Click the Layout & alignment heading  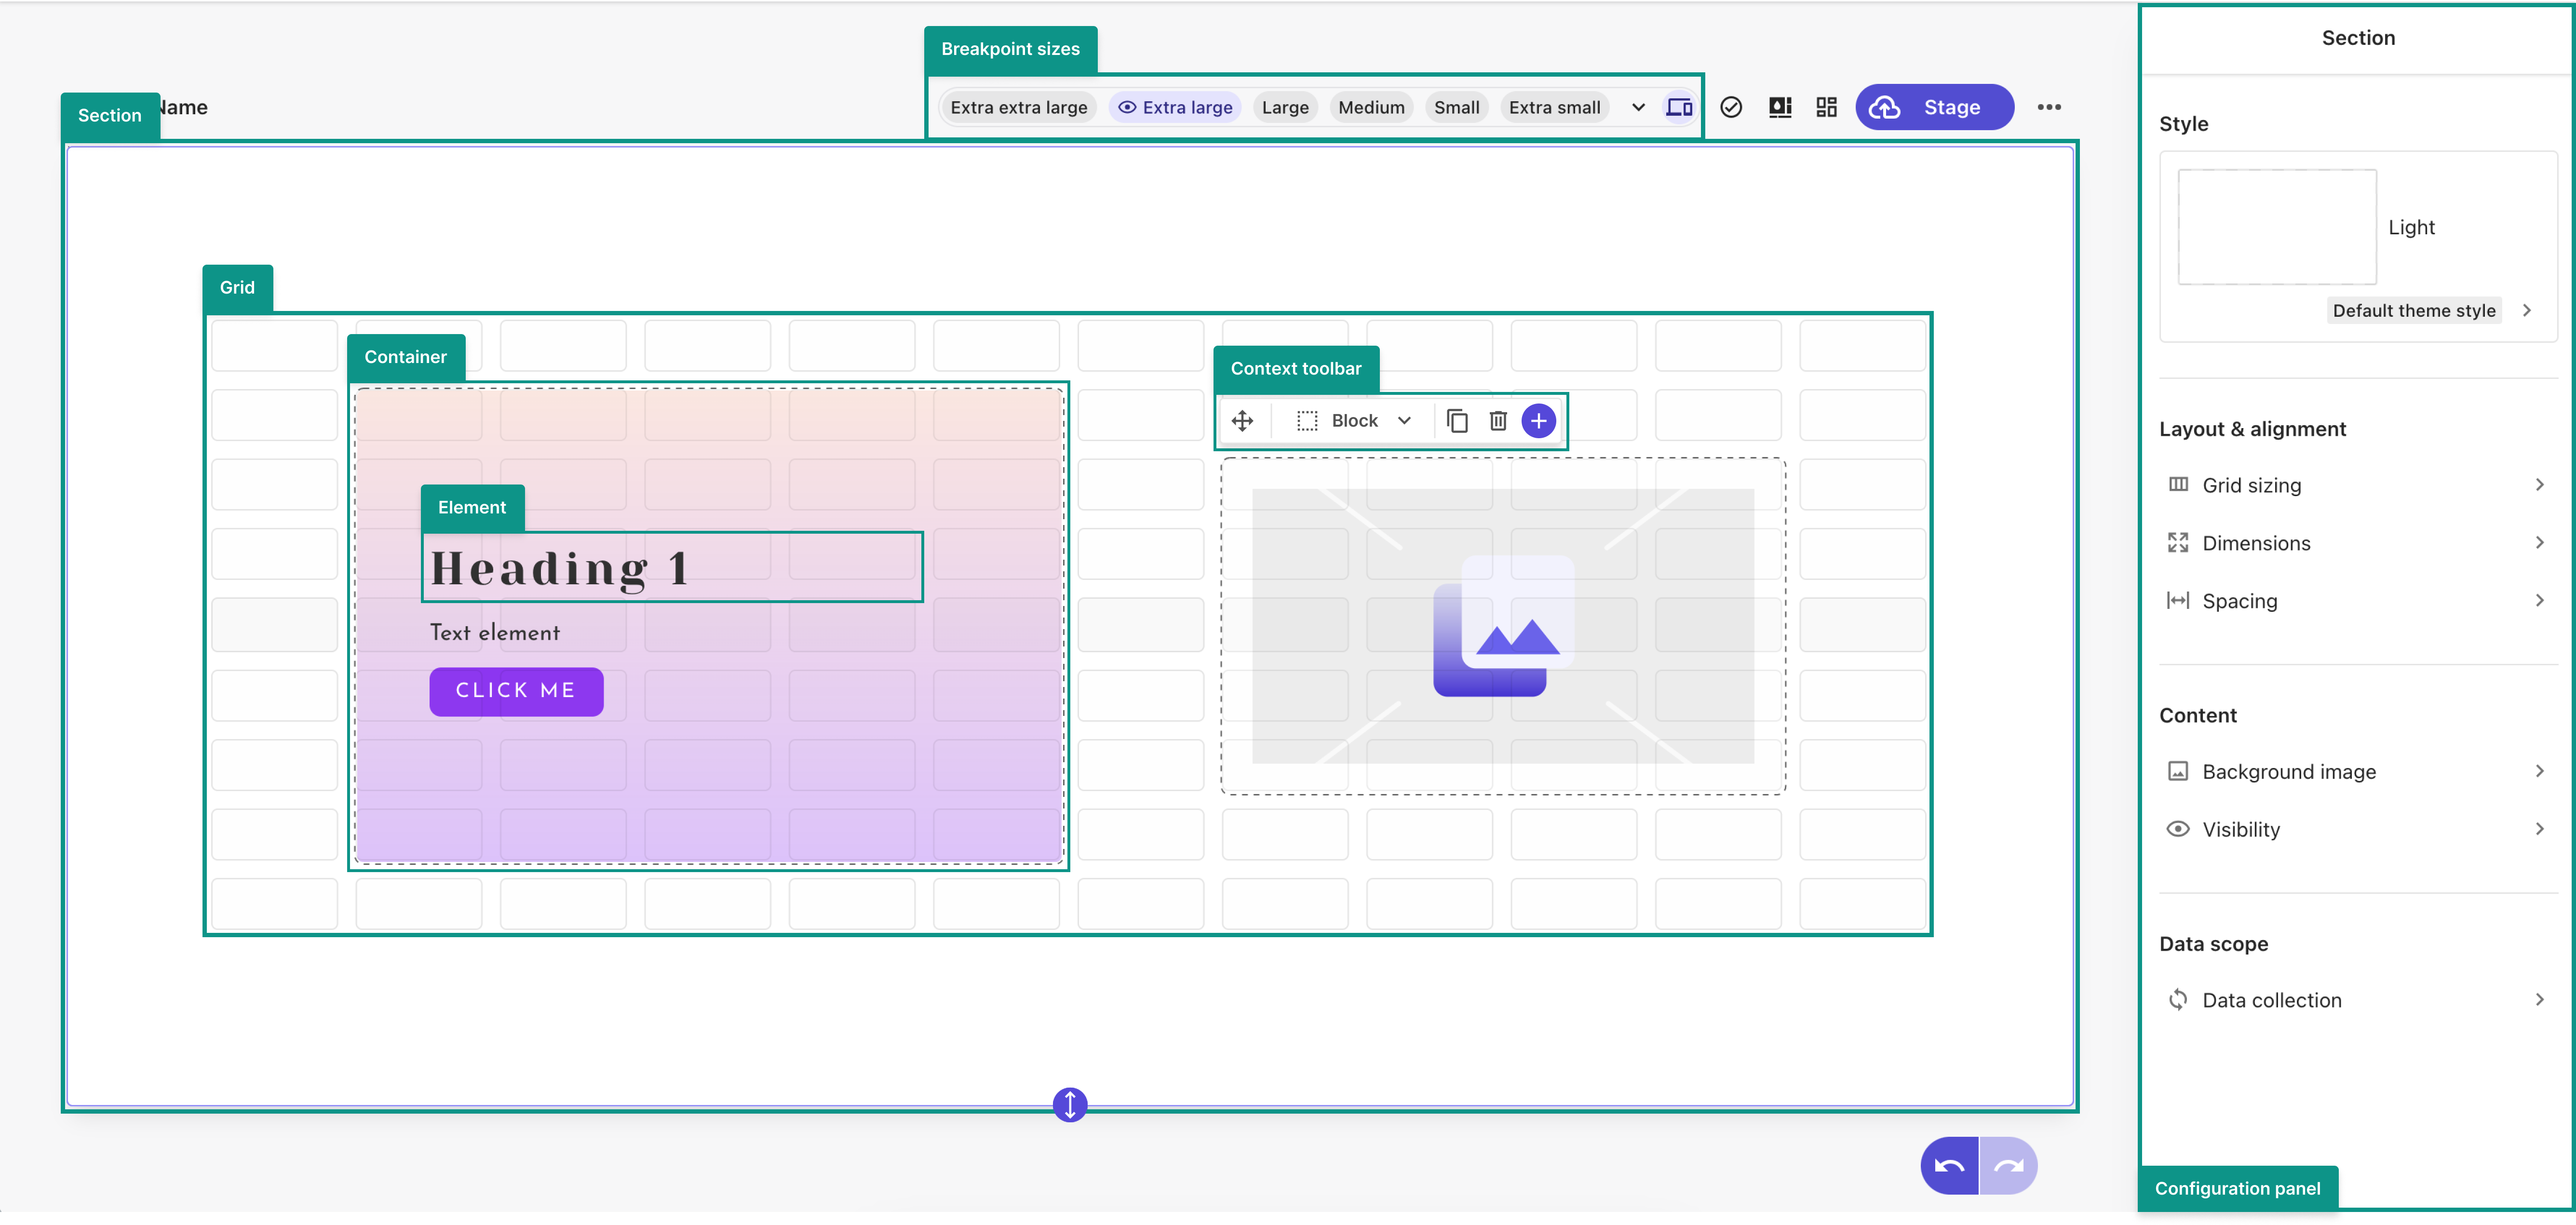(2252, 429)
